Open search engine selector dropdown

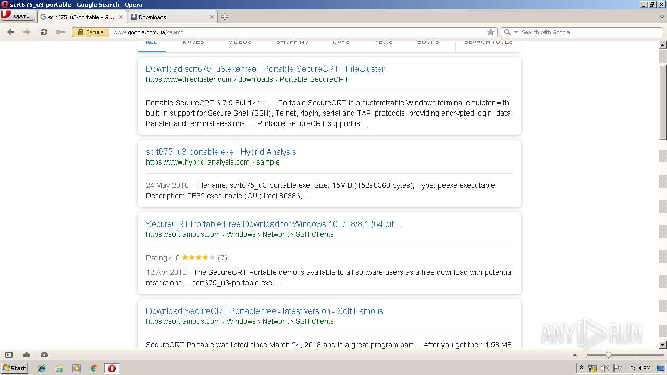click(511, 32)
